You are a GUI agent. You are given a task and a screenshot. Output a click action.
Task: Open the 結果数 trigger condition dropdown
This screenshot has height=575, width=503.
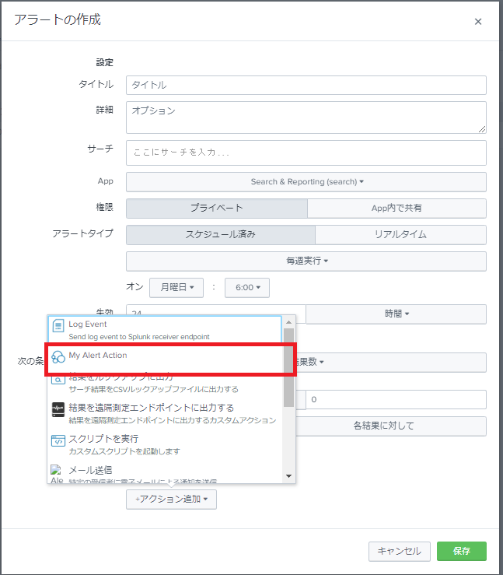tap(390, 363)
